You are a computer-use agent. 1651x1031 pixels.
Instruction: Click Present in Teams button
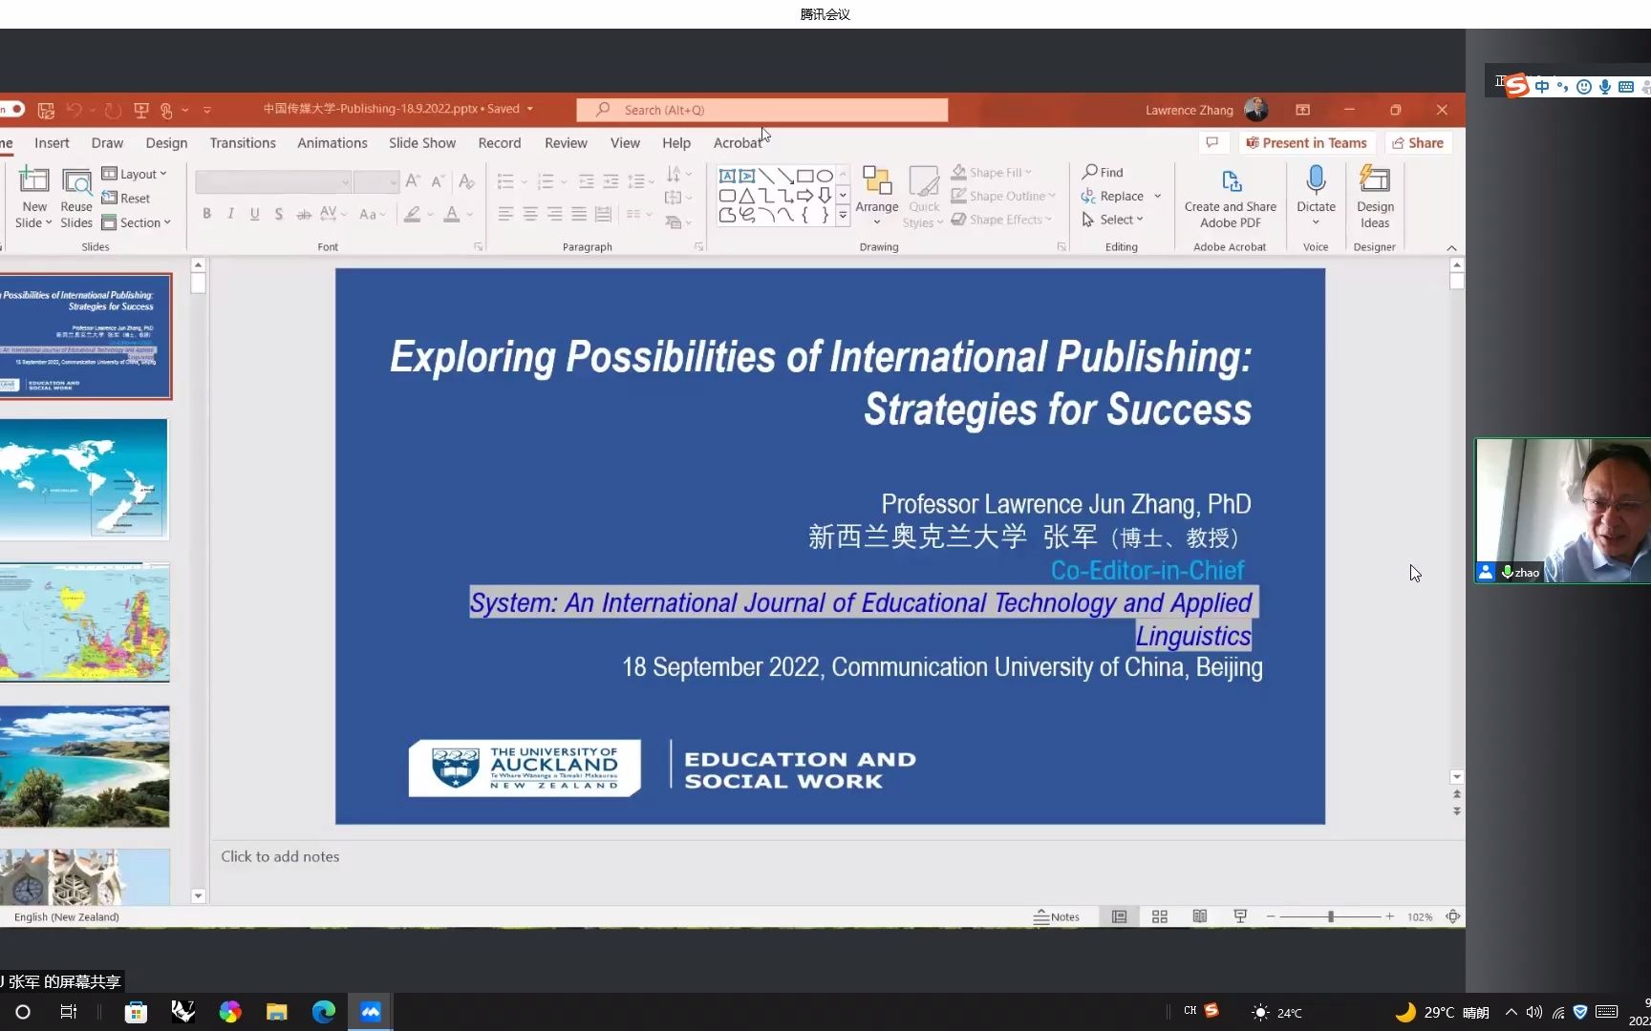pos(1306,143)
